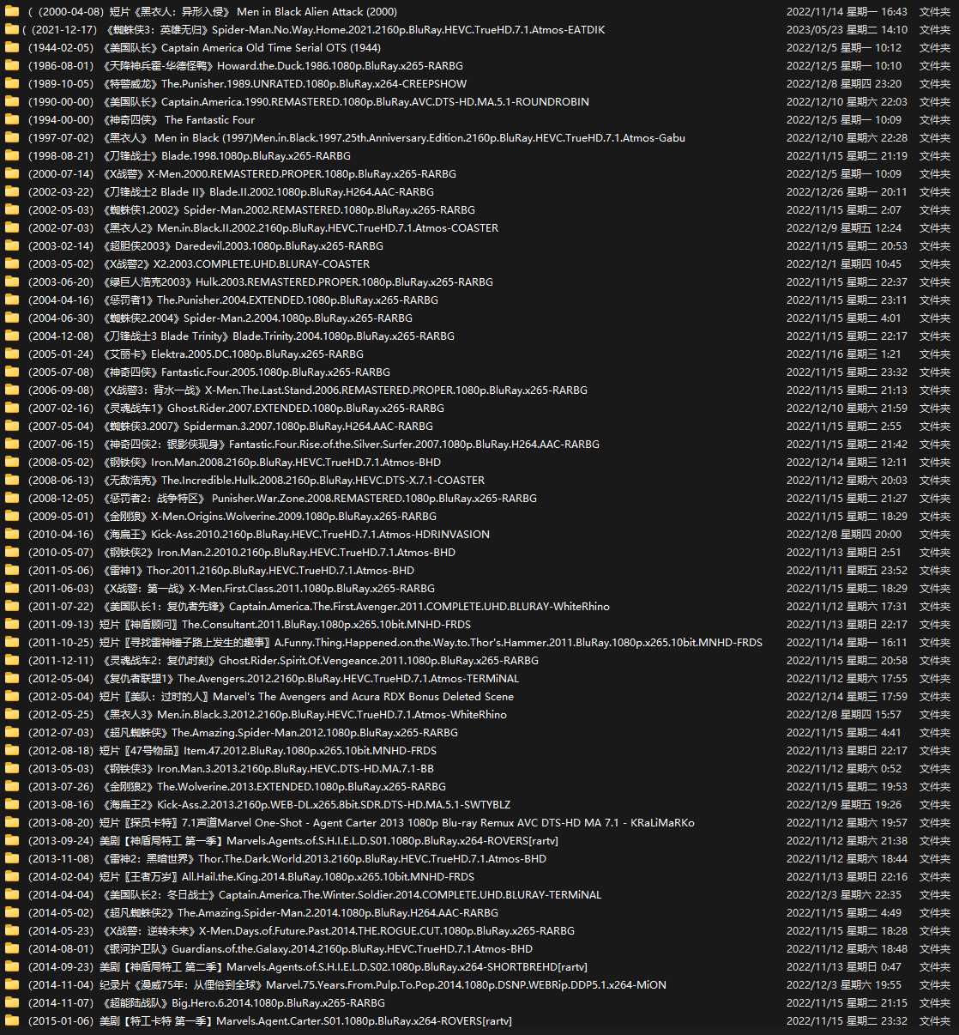Click The.Amazing.Spider-Man.2012 folder name
The width and height of the screenshot is (959, 1035).
(x=243, y=733)
